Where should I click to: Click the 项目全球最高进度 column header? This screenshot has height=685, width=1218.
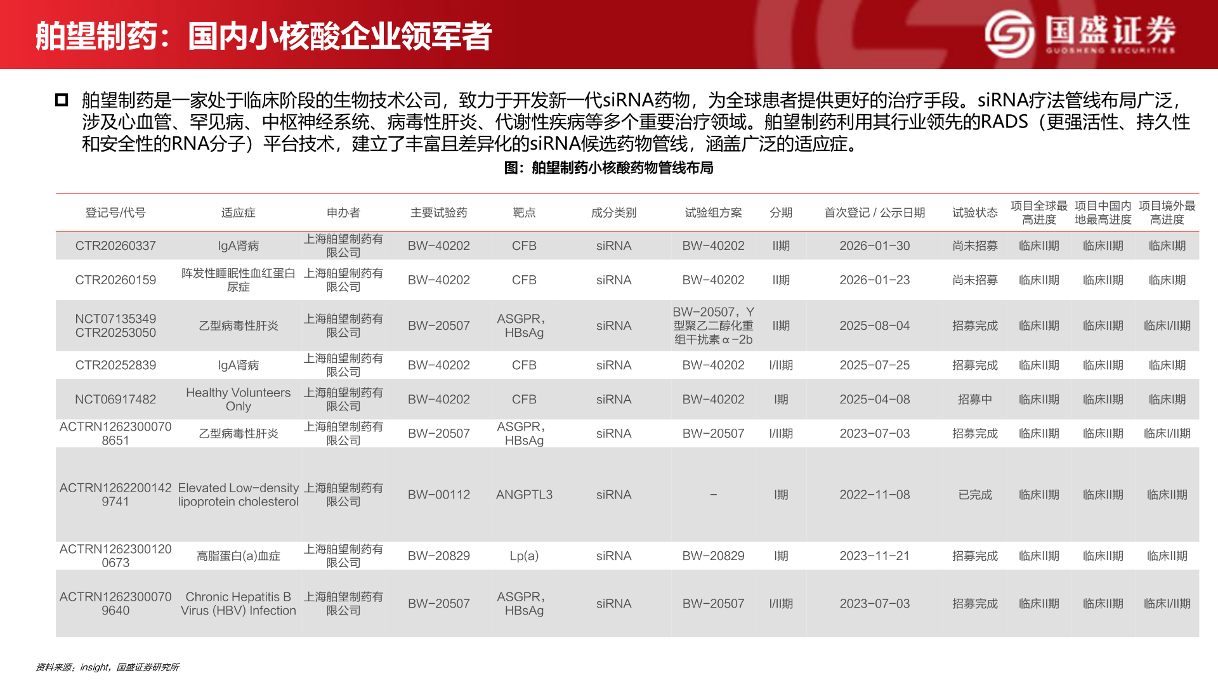pos(1039,212)
